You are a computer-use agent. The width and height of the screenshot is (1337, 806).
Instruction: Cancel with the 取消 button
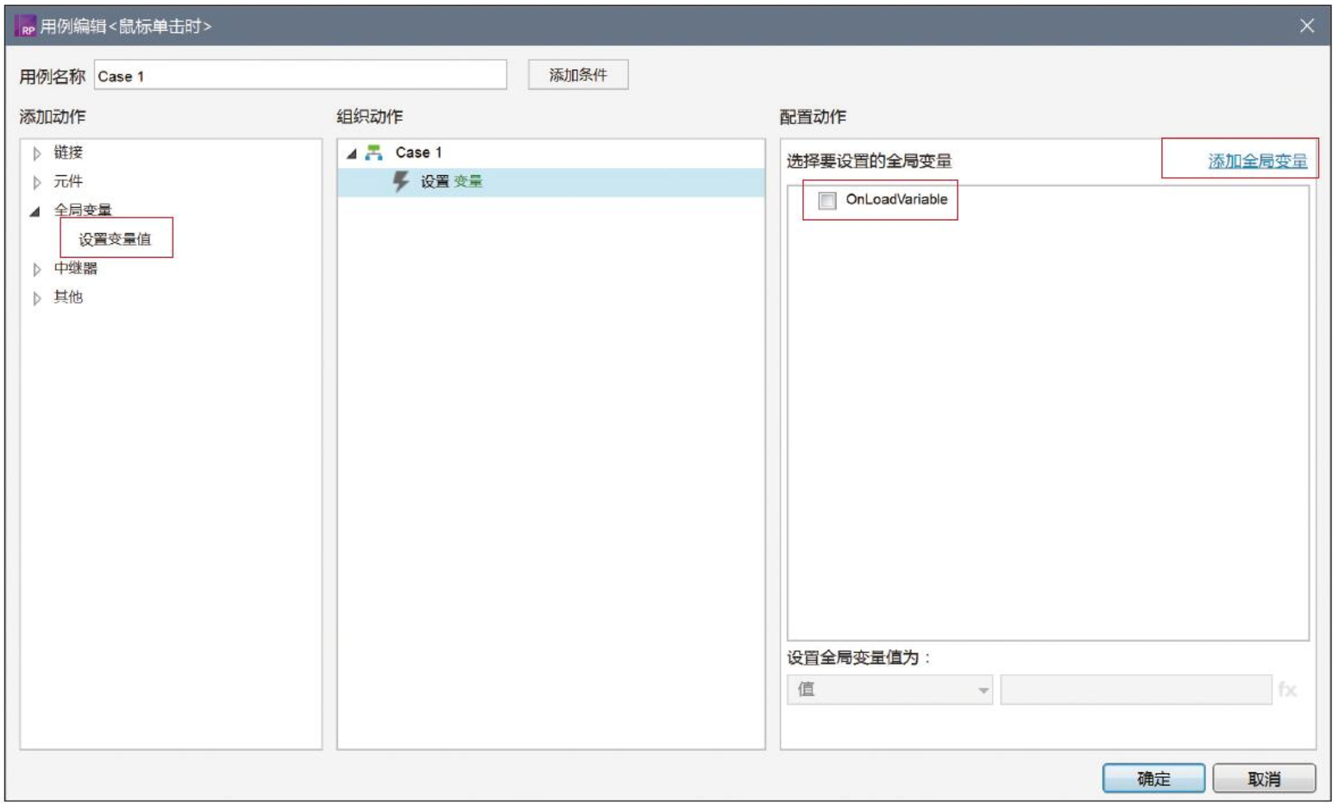tap(1264, 779)
